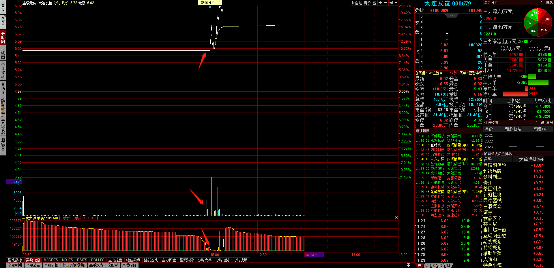This screenshot has height=268, width=554.
Task: Click the 竞价 auction button
Action: [x=367, y=3]
